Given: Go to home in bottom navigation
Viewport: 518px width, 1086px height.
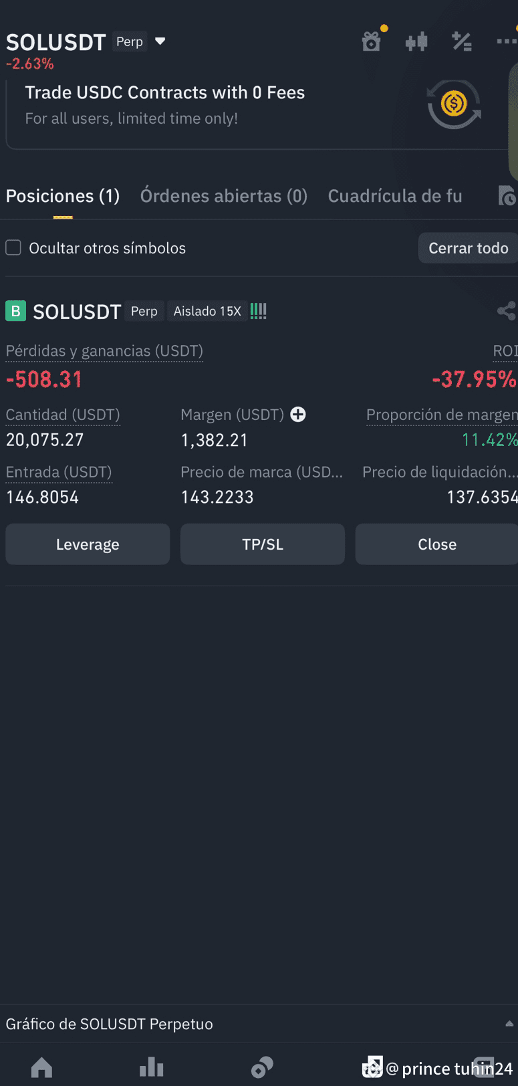Looking at the screenshot, I should pos(41,1067).
